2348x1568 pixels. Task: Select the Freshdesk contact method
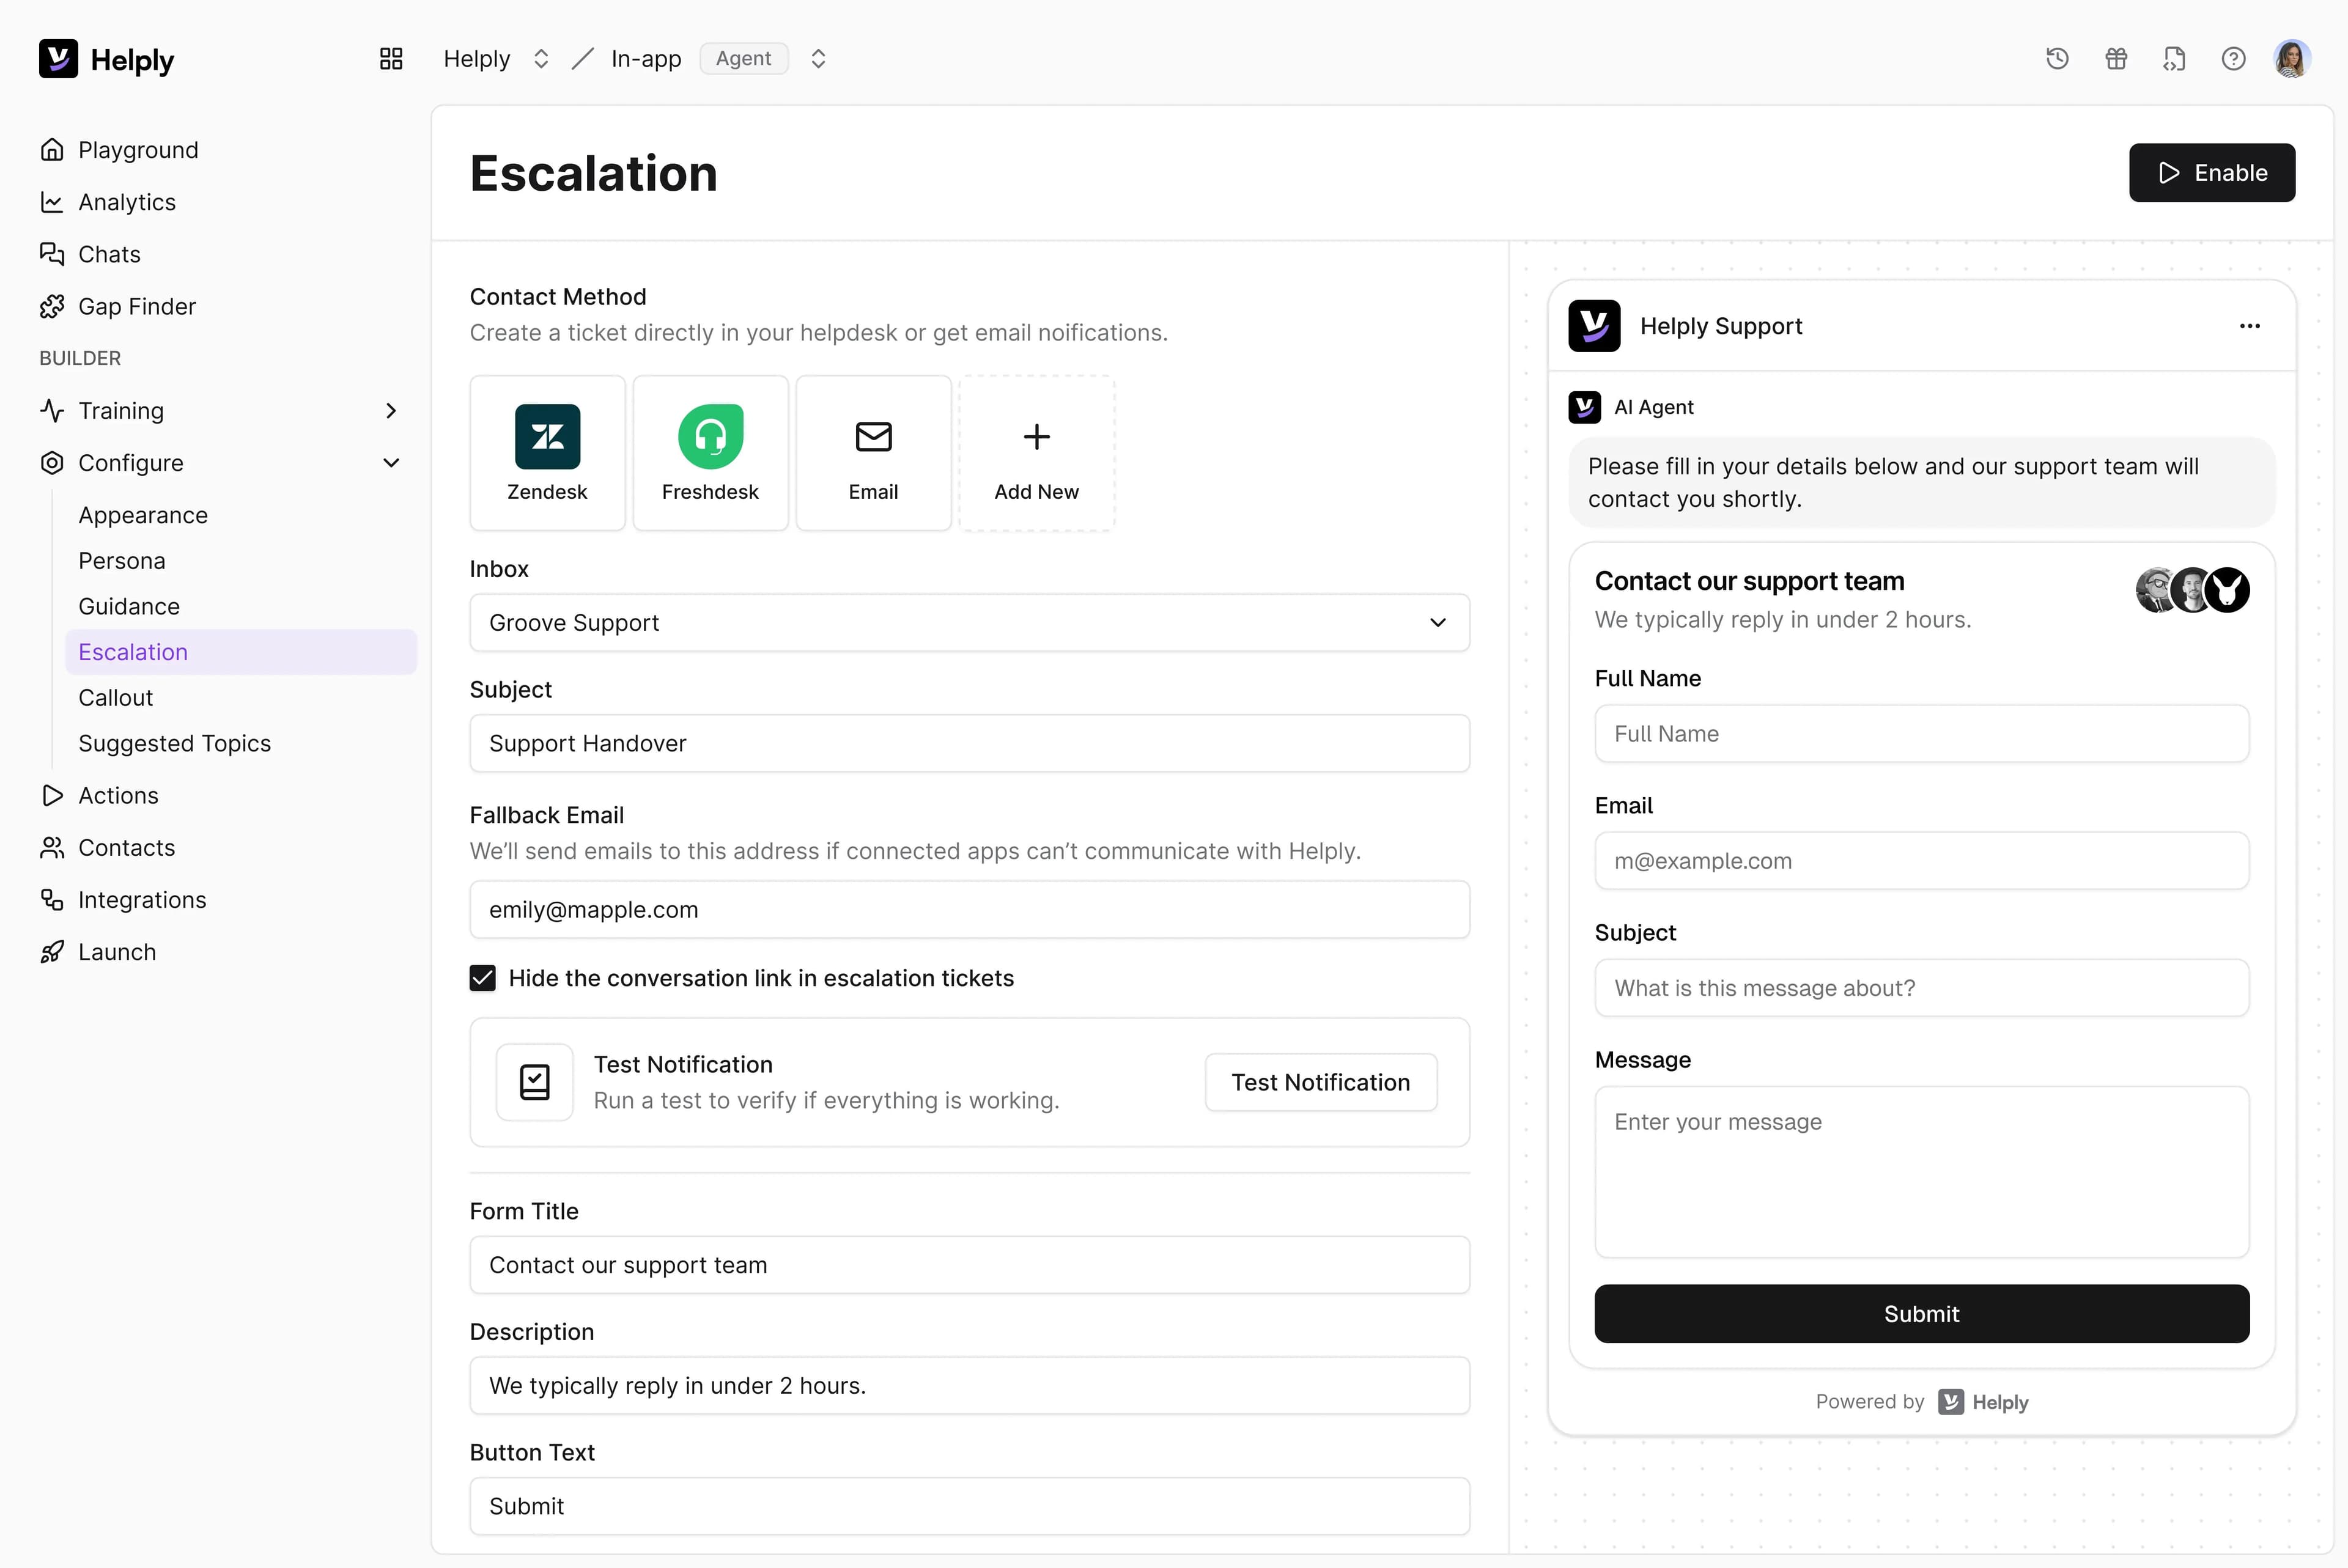(710, 452)
